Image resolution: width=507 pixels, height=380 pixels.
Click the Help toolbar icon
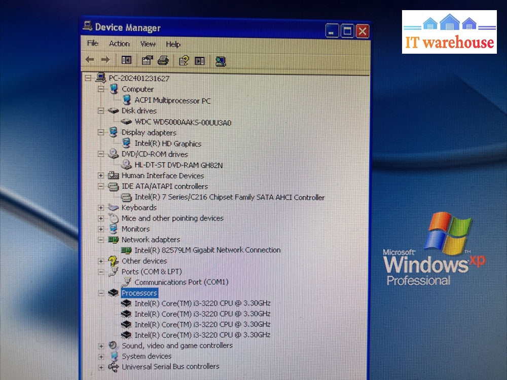pos(184,61)
